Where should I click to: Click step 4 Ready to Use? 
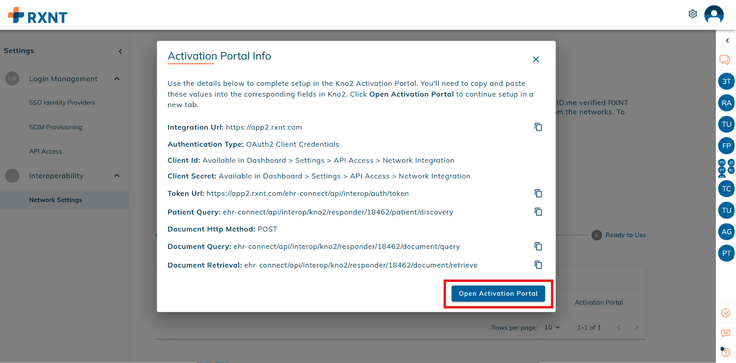[x=619, y=235]
